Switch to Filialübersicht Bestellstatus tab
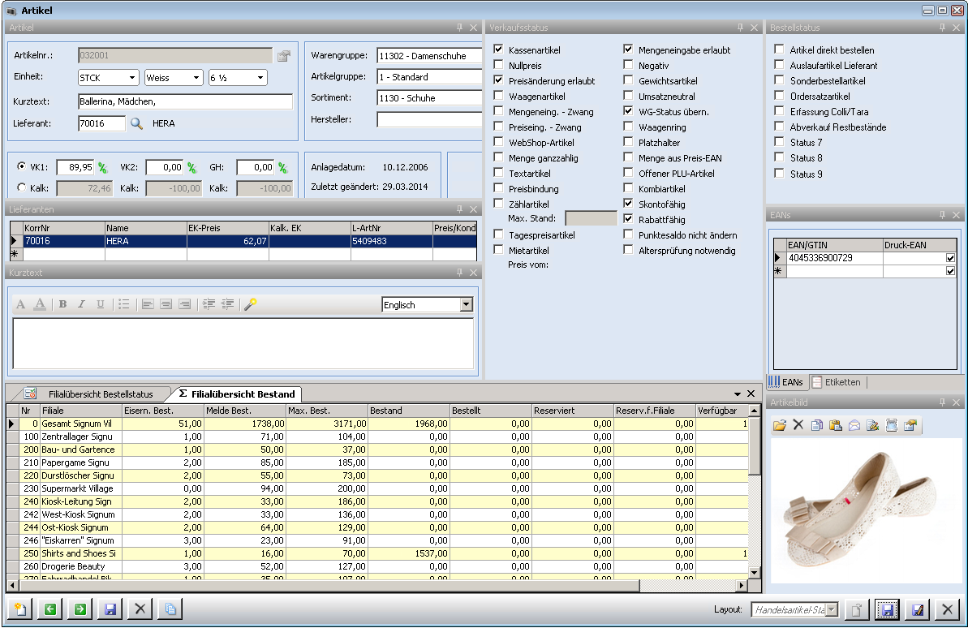 99,394
